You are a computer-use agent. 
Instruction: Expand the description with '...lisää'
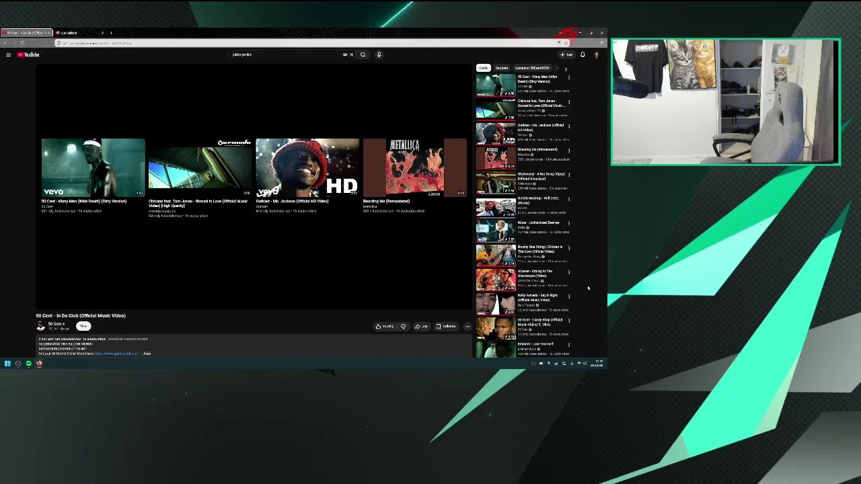[x=146, y=354]
